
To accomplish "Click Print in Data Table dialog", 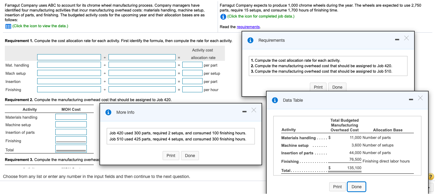I will coord(337,187).
